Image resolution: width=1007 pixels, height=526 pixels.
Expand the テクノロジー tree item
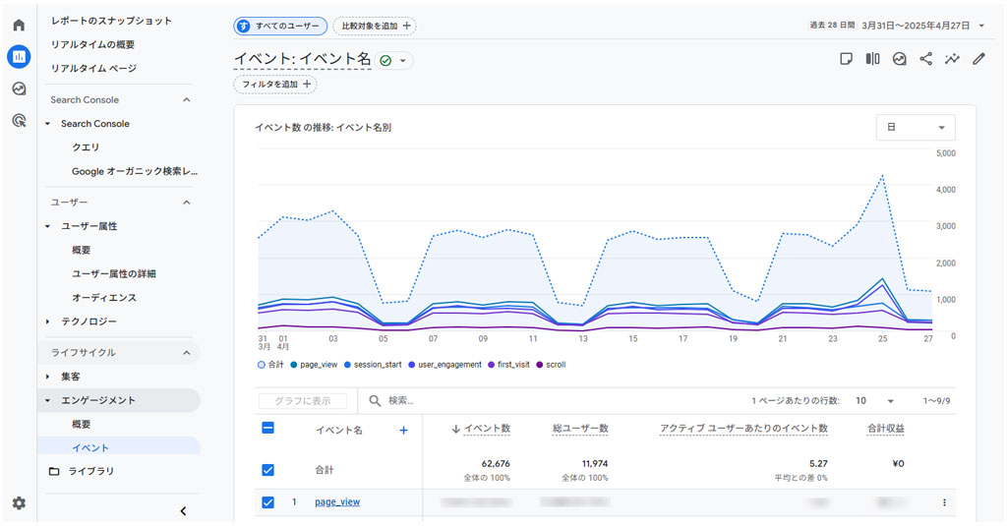[47, 321]
